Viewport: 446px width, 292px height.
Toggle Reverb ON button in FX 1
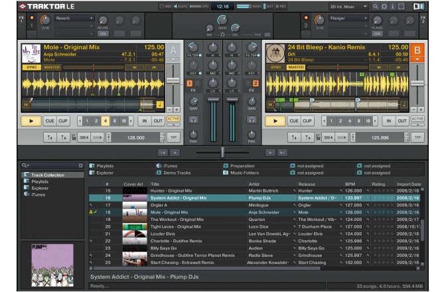pyautogui.click(x=103, y=34)
